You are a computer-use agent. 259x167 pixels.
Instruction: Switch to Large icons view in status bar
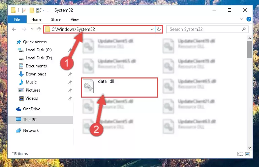click(x=248, y=154)
